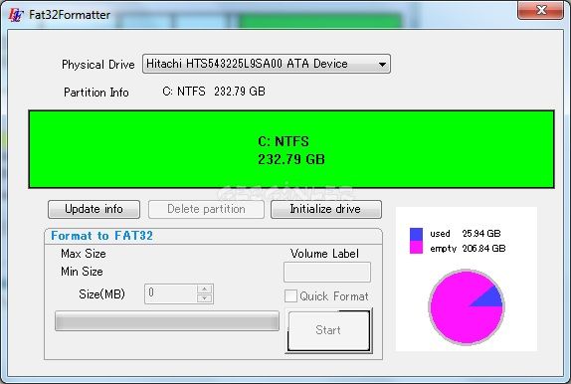
Task: Click the disabled Delete partition button
Action: click(206, 209)
